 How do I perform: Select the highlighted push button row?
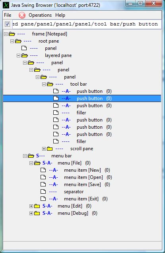(82, 98)
